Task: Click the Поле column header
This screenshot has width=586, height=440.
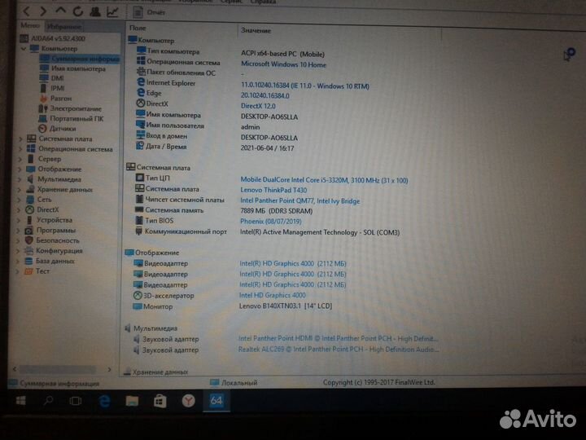Action: (138, 30)
